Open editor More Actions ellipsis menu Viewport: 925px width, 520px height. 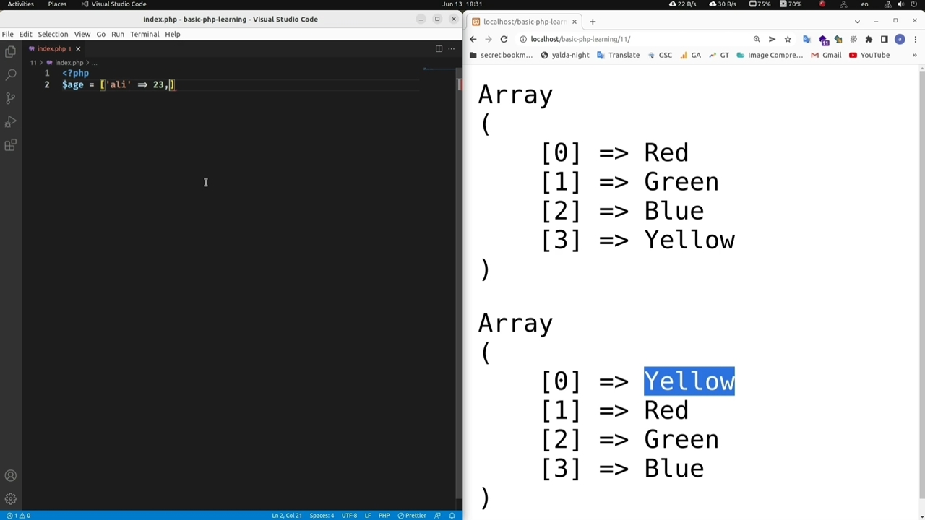[452, 48]
